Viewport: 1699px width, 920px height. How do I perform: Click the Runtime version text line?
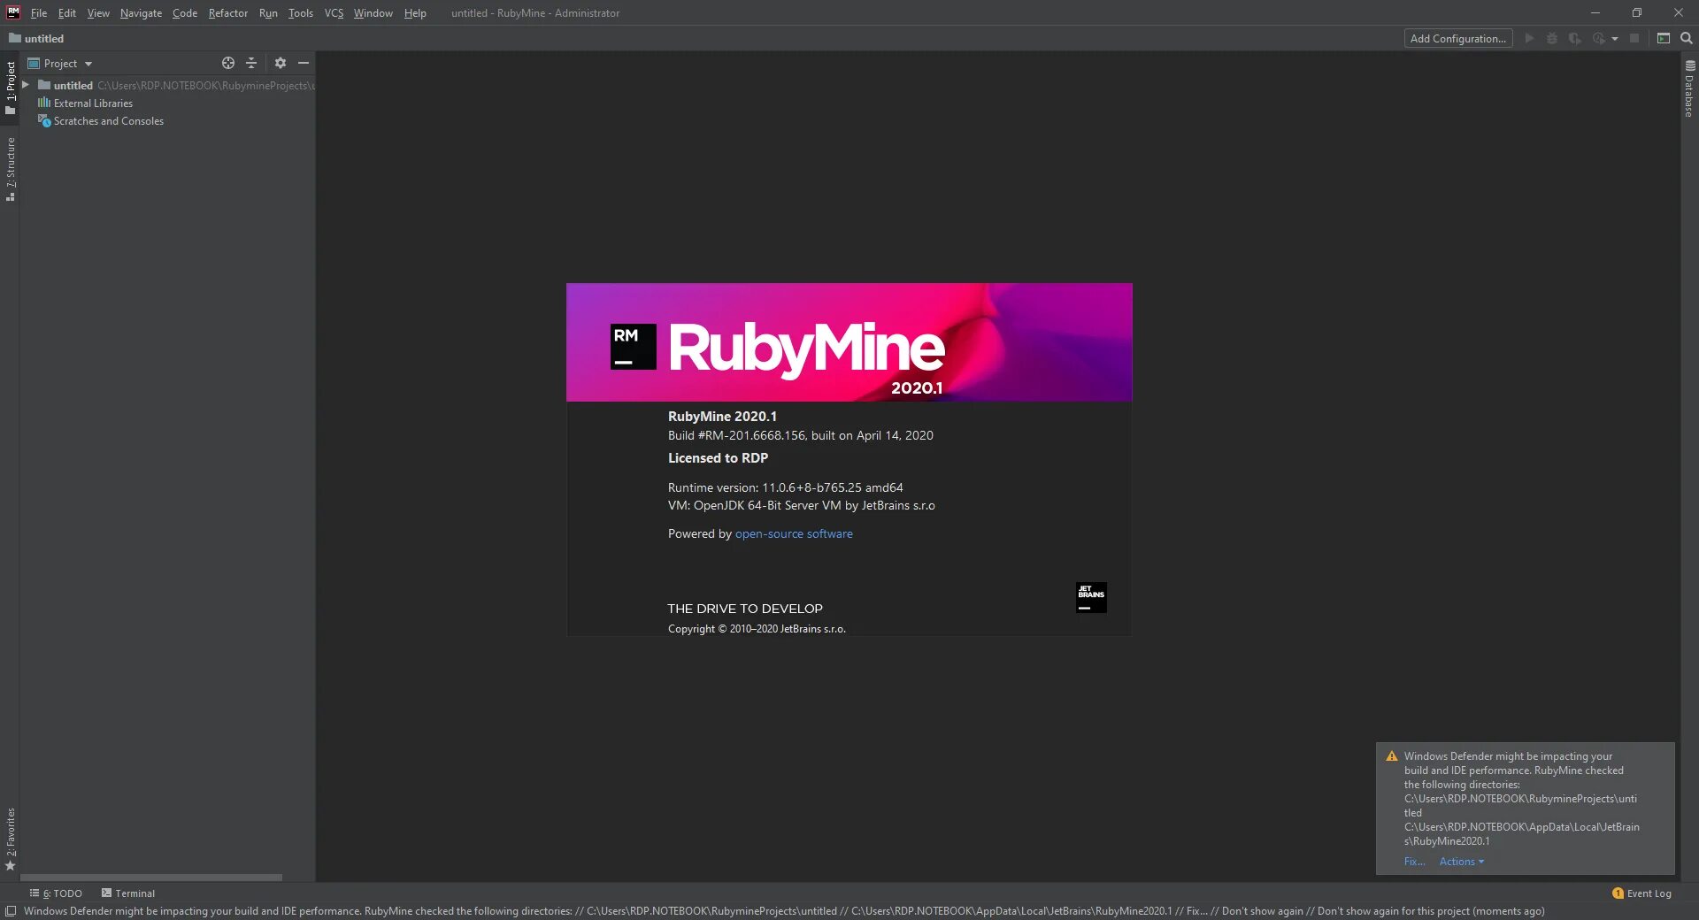785,488
